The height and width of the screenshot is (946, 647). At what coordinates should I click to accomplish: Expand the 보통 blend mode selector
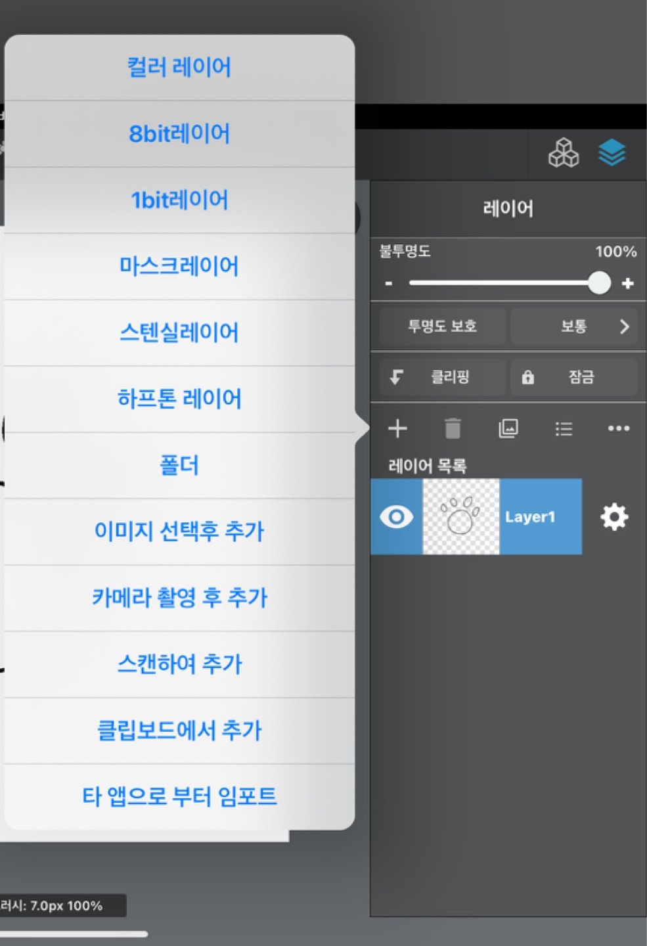(x=574, y=327)
